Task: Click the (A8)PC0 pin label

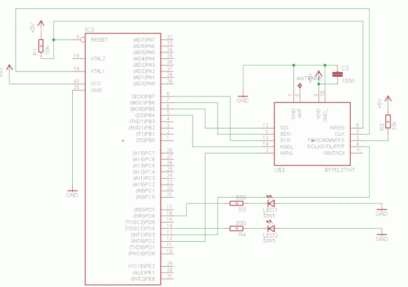Action: [145, 197]
